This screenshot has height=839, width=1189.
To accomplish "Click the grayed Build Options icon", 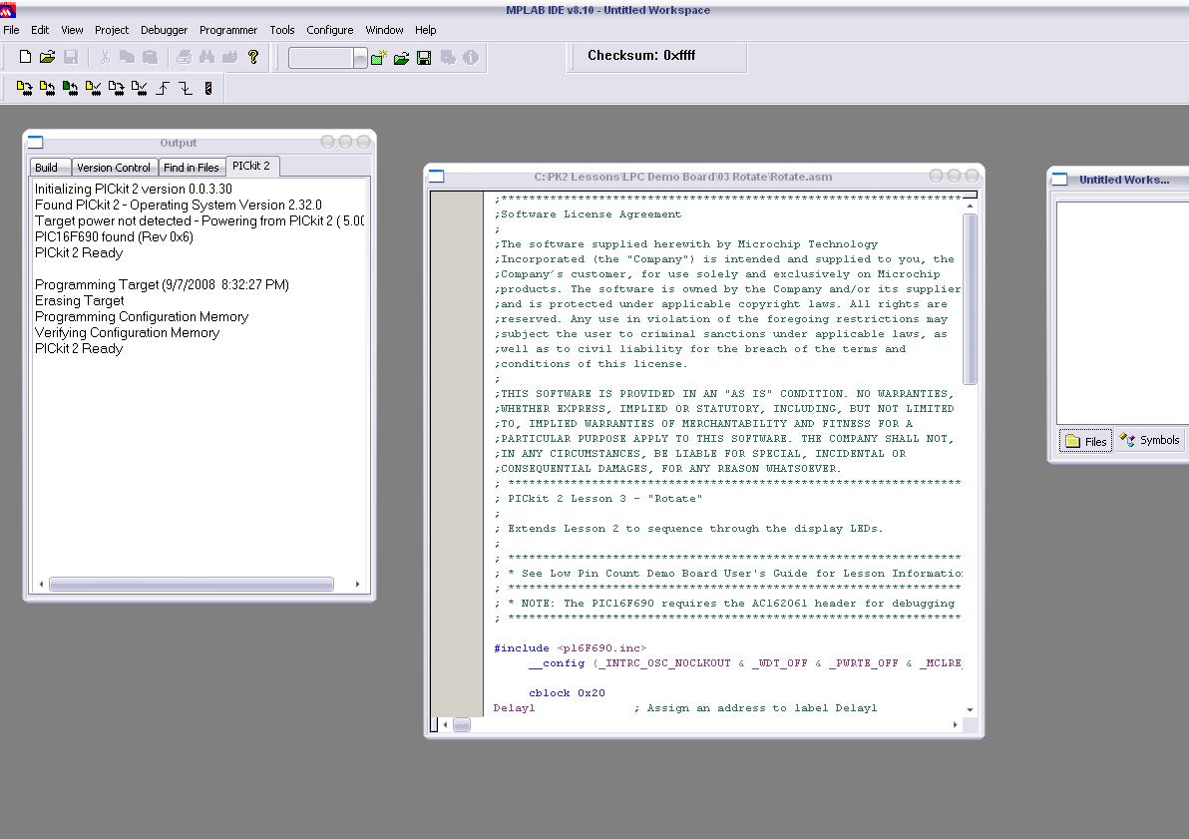I will pyautogui.click(x=448, y=58).
